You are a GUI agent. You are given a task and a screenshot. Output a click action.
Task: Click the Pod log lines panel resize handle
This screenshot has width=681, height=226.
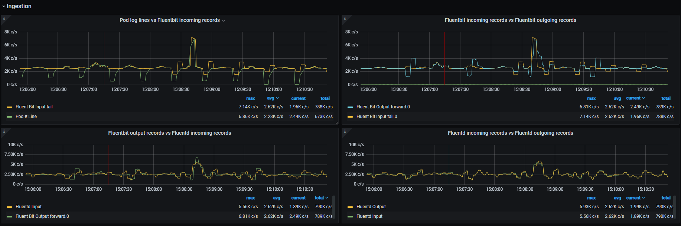336,122
